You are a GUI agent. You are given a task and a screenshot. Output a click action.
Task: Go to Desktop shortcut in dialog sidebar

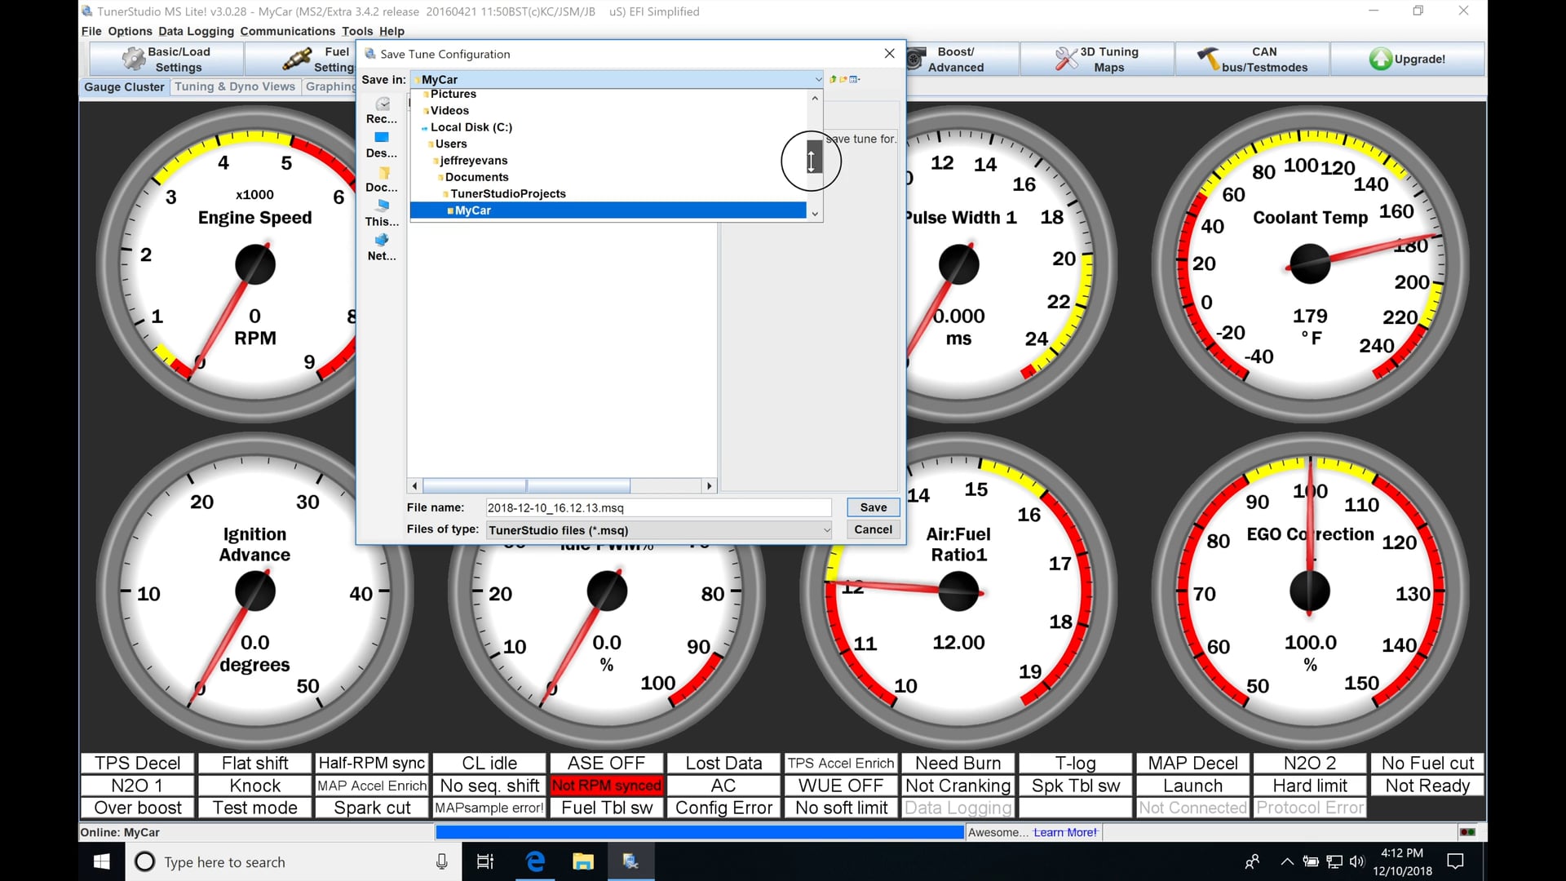point(382,144)
